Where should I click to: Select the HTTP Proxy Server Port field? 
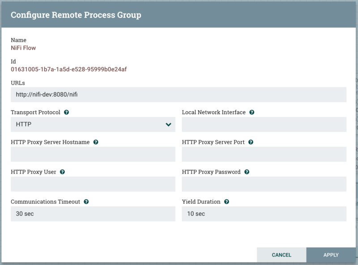pos(264,154)
